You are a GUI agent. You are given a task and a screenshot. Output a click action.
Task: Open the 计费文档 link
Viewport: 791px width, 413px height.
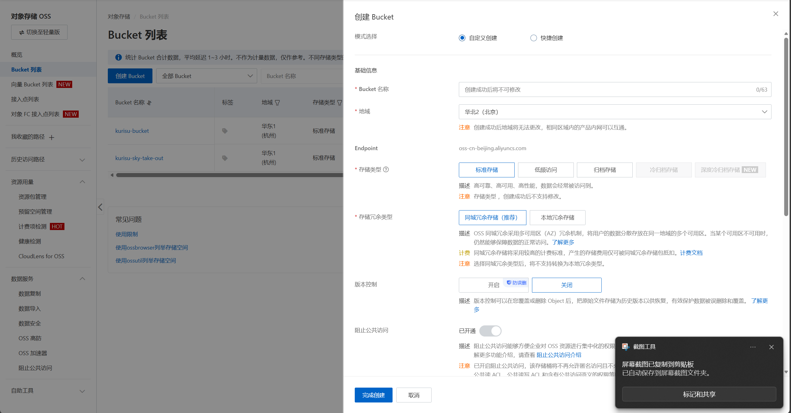691,253
